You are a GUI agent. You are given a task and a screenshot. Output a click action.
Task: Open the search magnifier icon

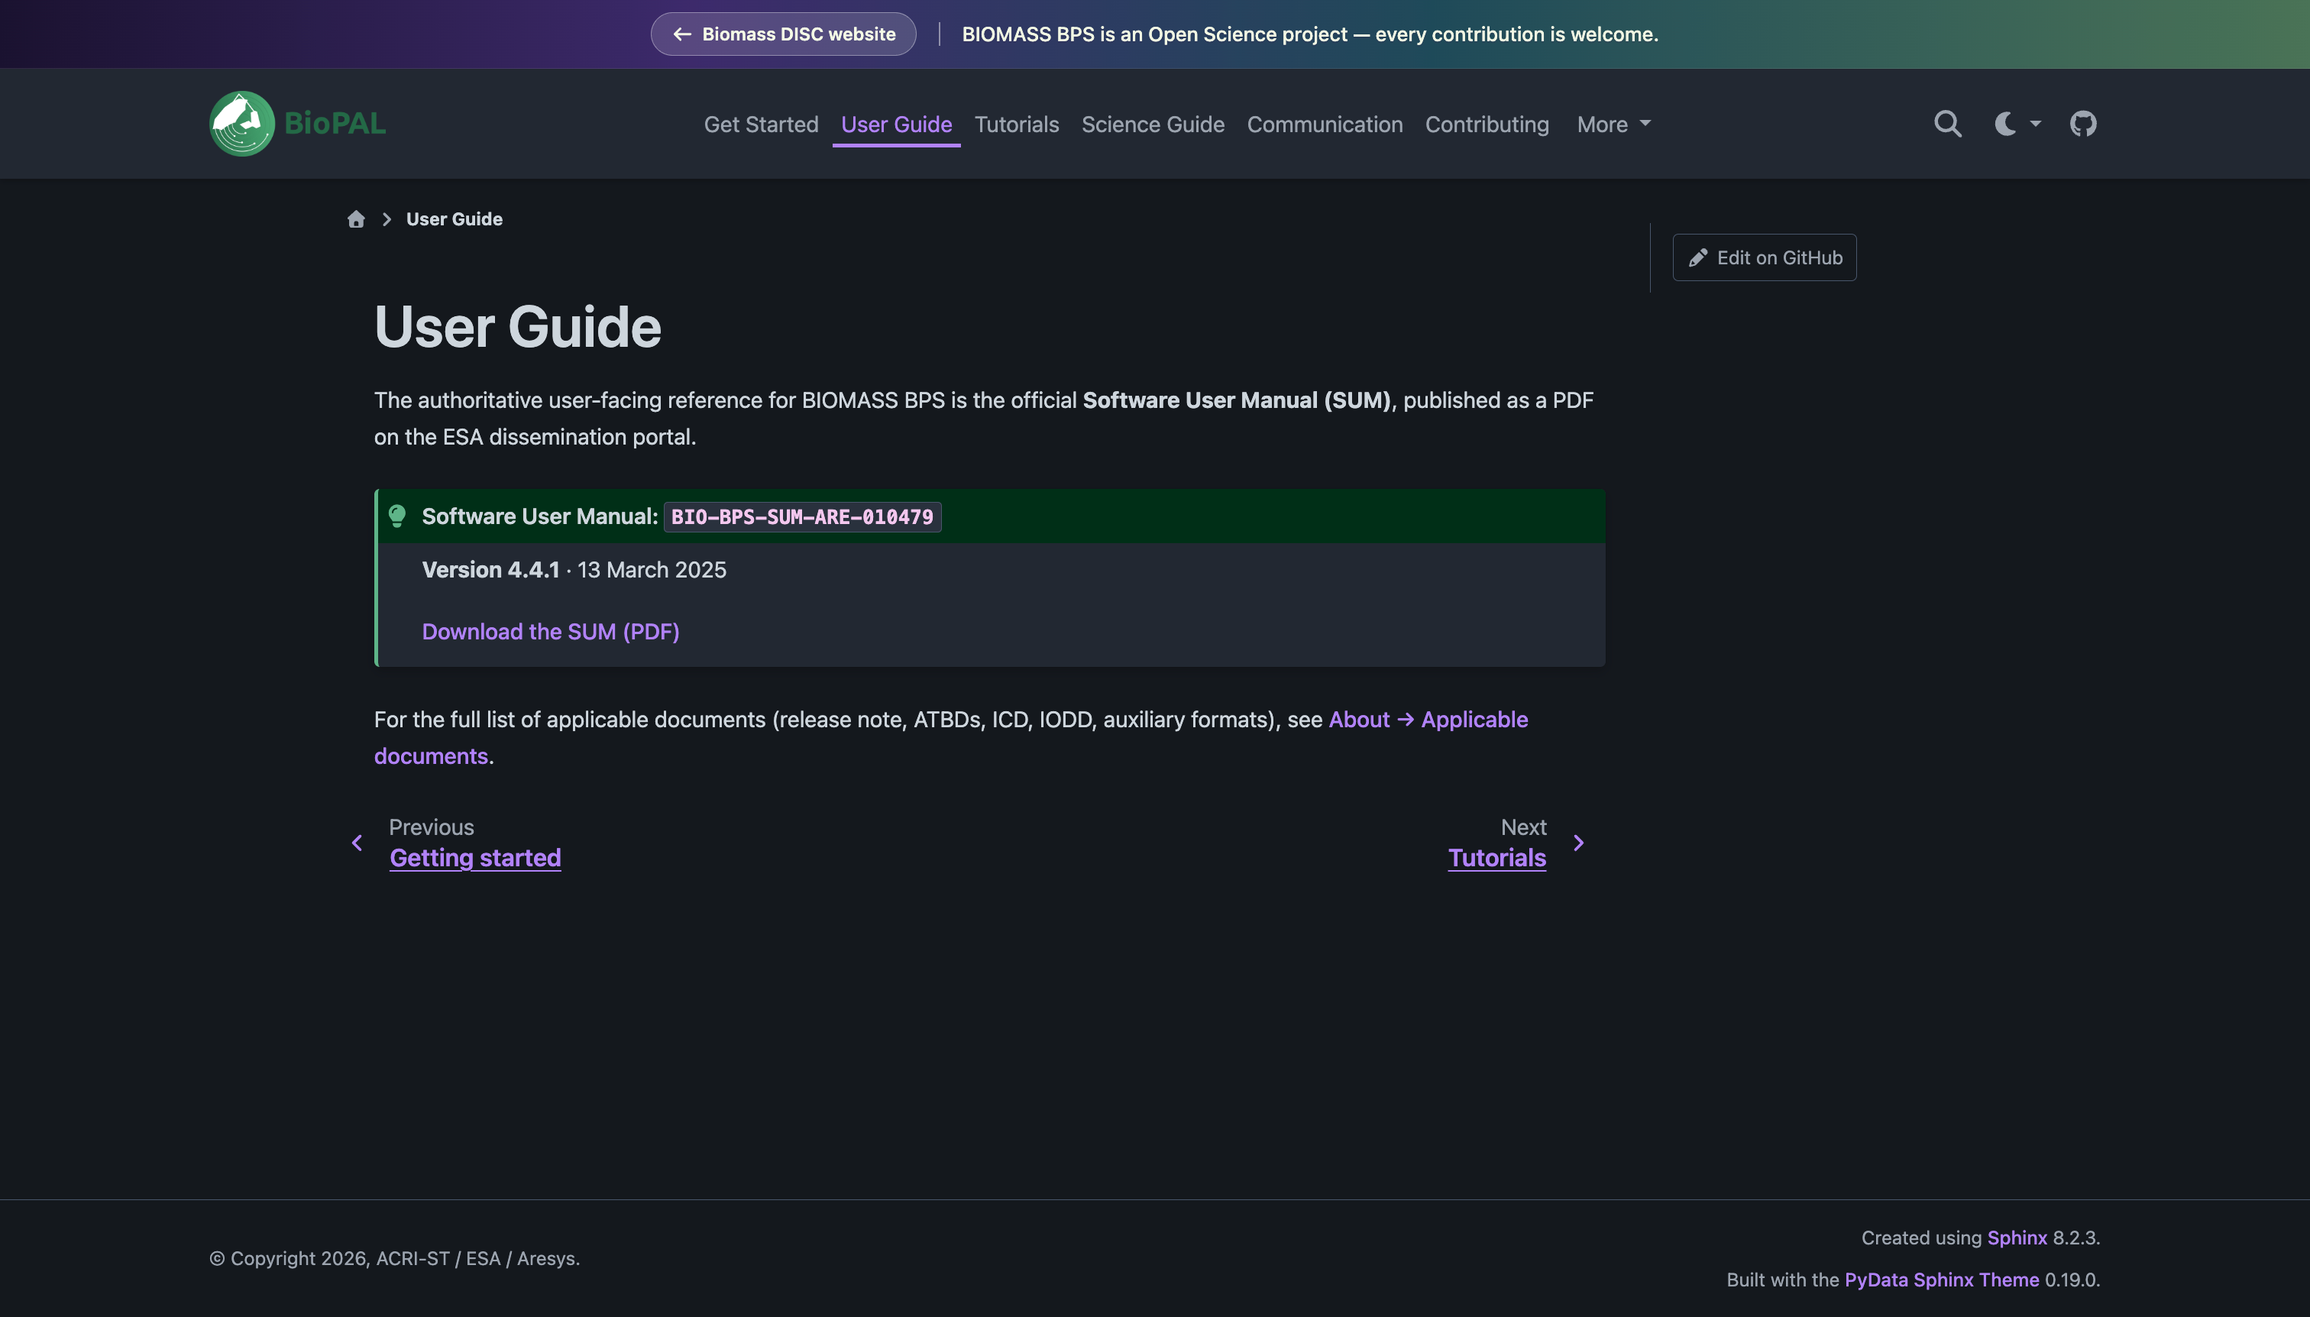pos(1947,124)
